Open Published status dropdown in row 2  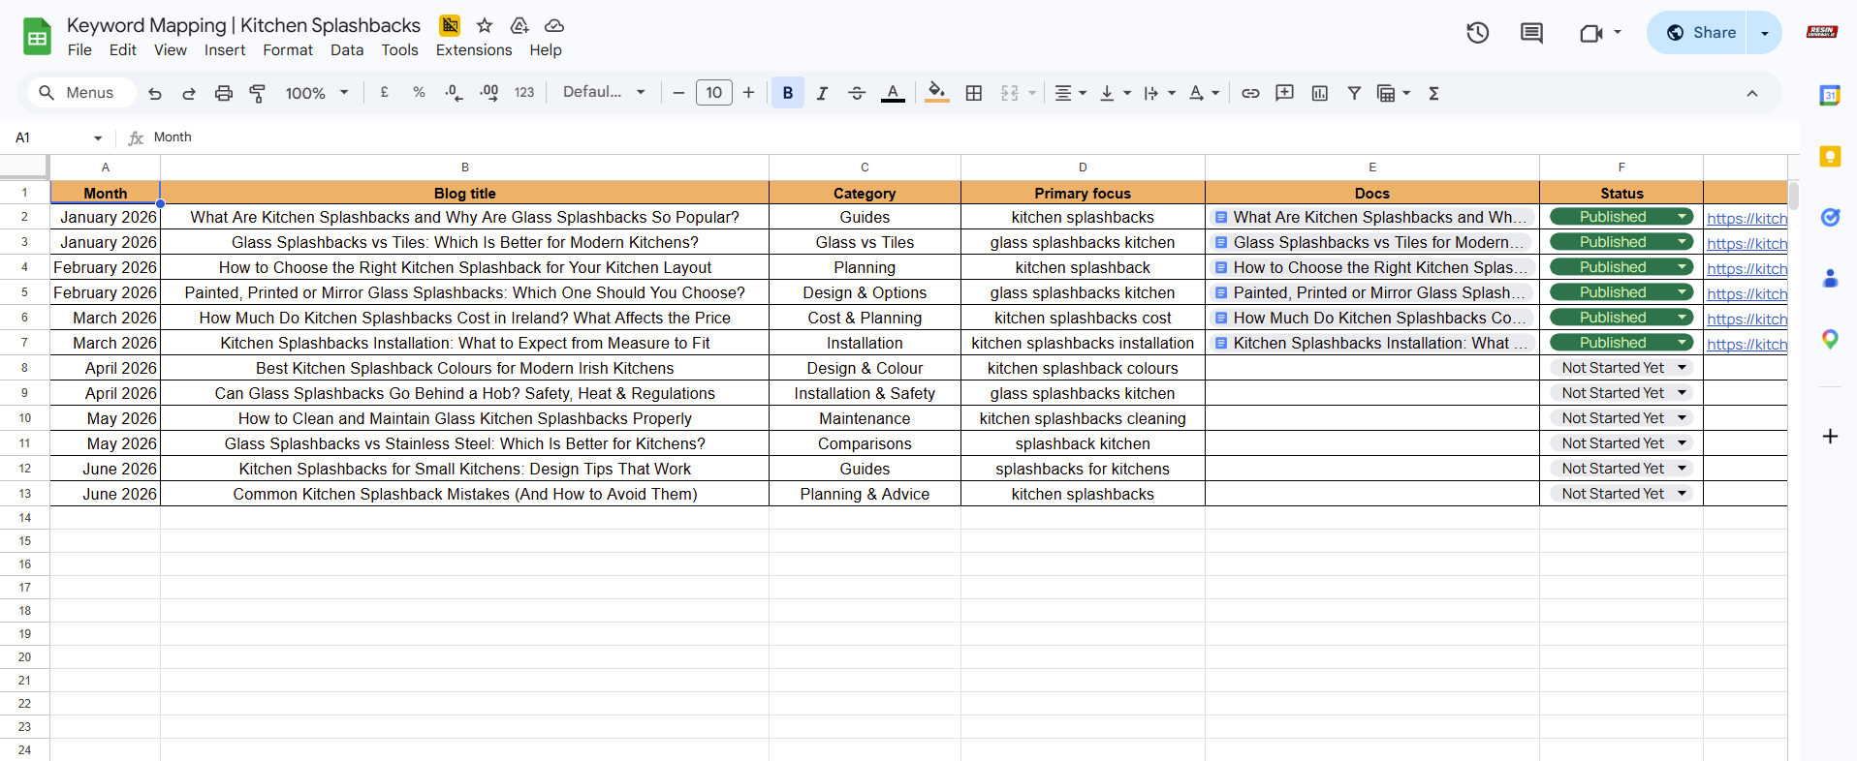coord(1621,217)
